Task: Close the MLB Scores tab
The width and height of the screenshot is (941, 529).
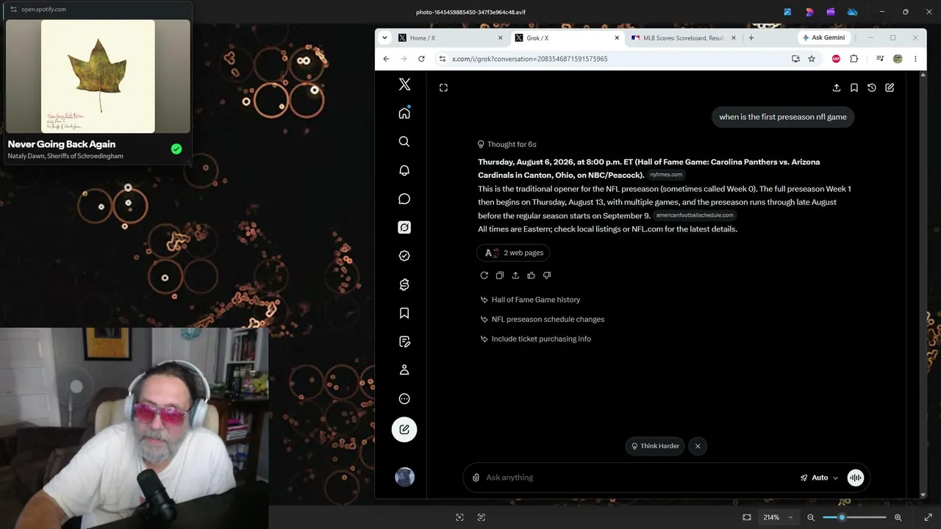Action: [734, 38]
